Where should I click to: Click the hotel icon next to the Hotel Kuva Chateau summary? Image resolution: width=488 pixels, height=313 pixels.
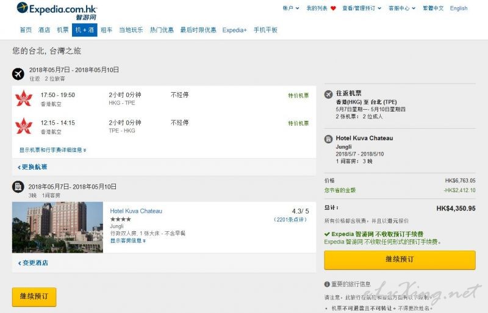[328, 139]
